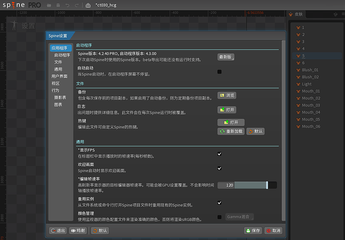Click the pin icon in skins panel header

(x=335, y=14)
